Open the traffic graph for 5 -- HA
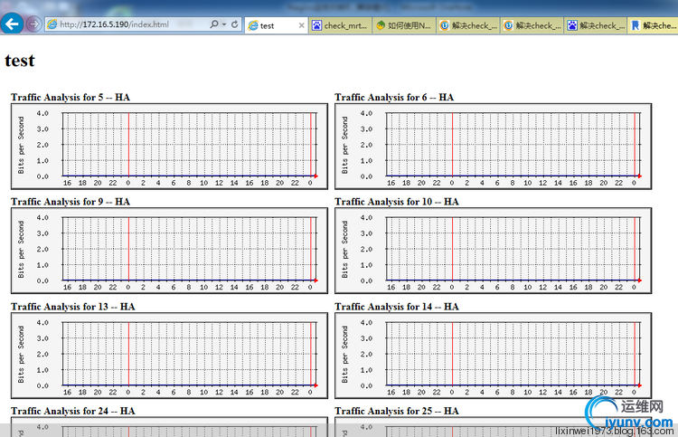This screenshot has height=437, width=678. (x=170, y=147)
